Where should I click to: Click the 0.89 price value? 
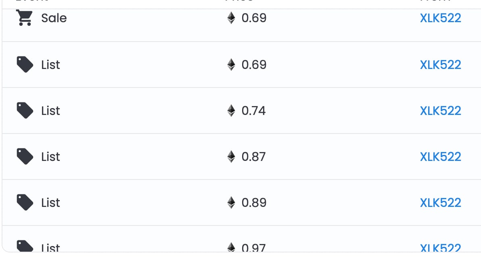(254, 202)
